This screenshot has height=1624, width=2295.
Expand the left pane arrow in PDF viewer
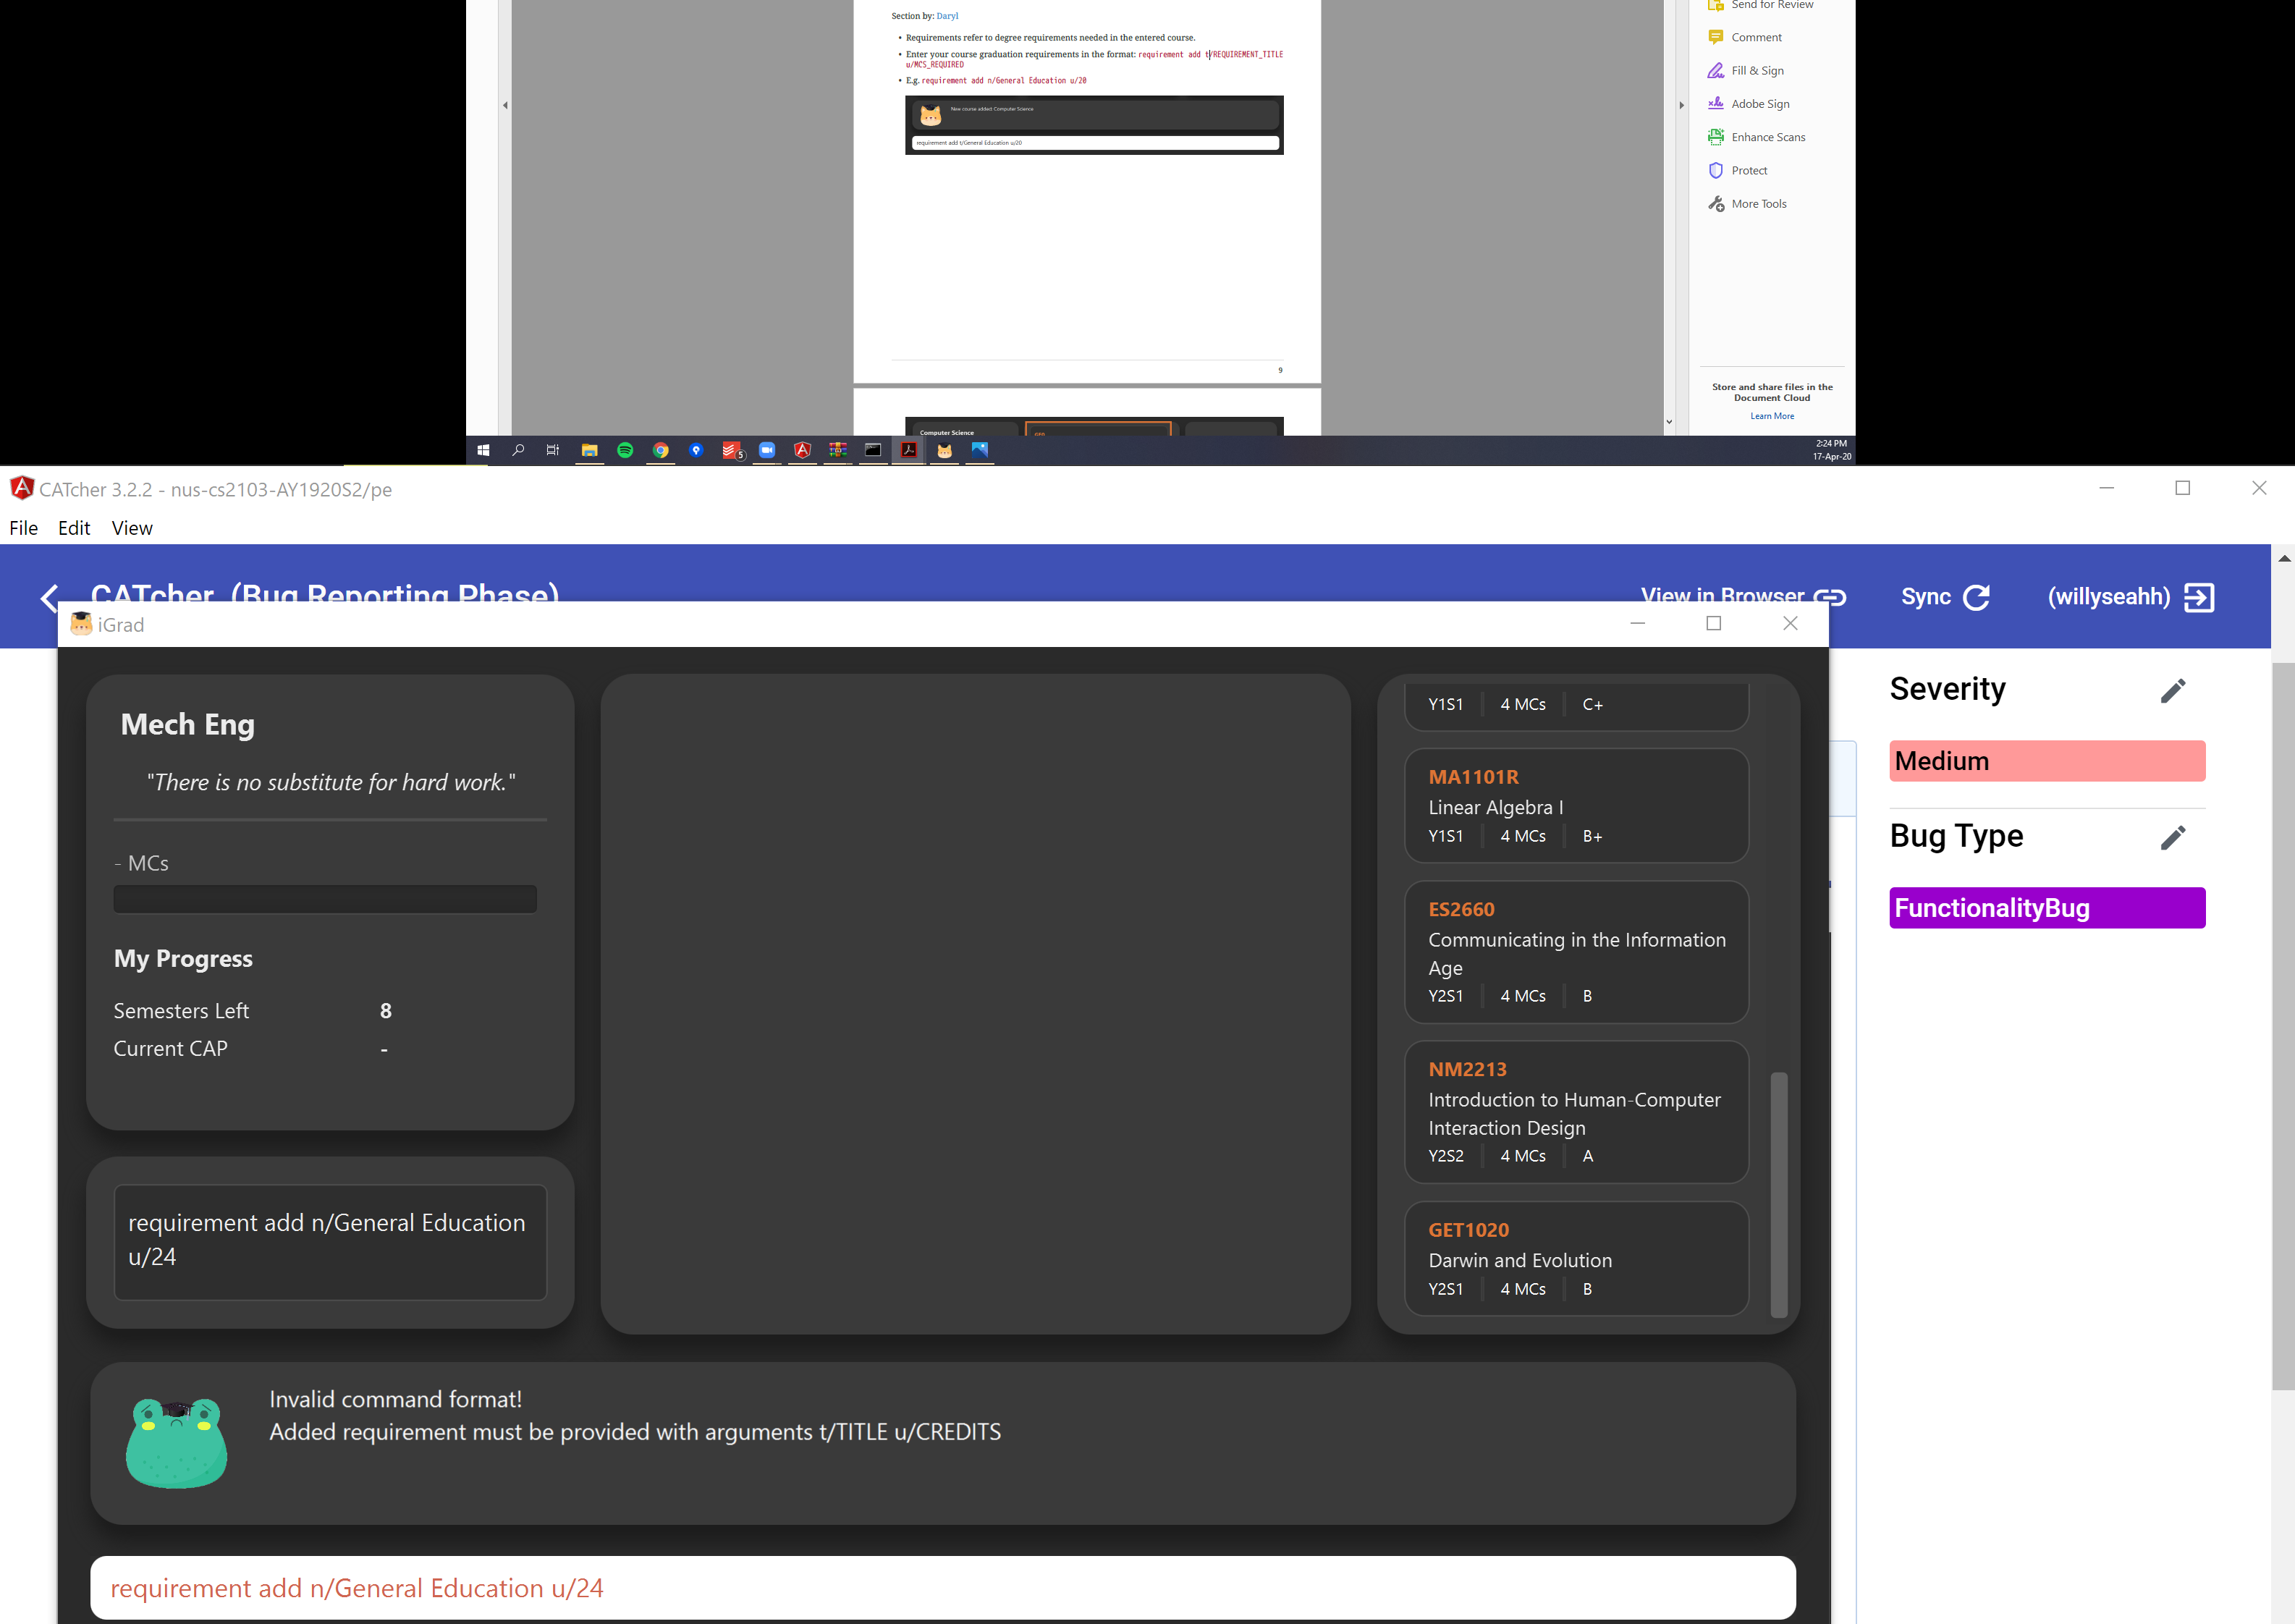505,105
